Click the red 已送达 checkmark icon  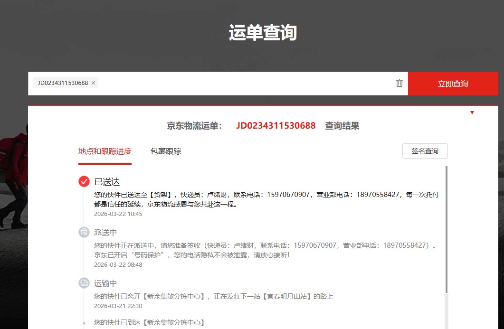coord(84,181)
